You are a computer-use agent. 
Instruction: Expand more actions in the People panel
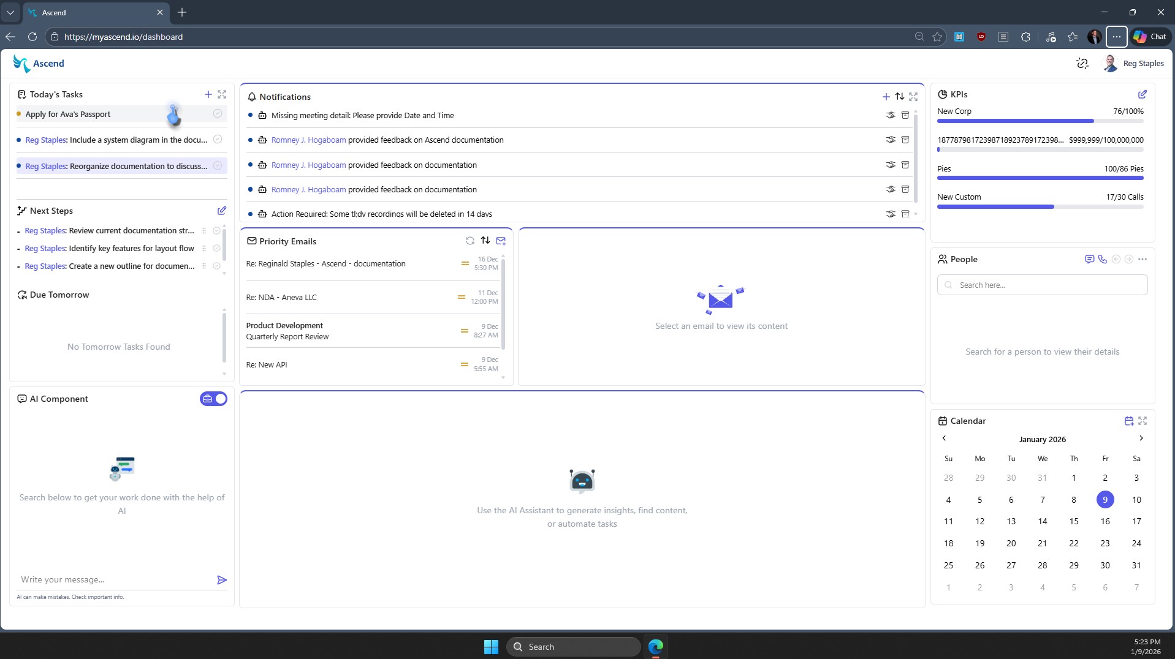tap(1143, 259)
